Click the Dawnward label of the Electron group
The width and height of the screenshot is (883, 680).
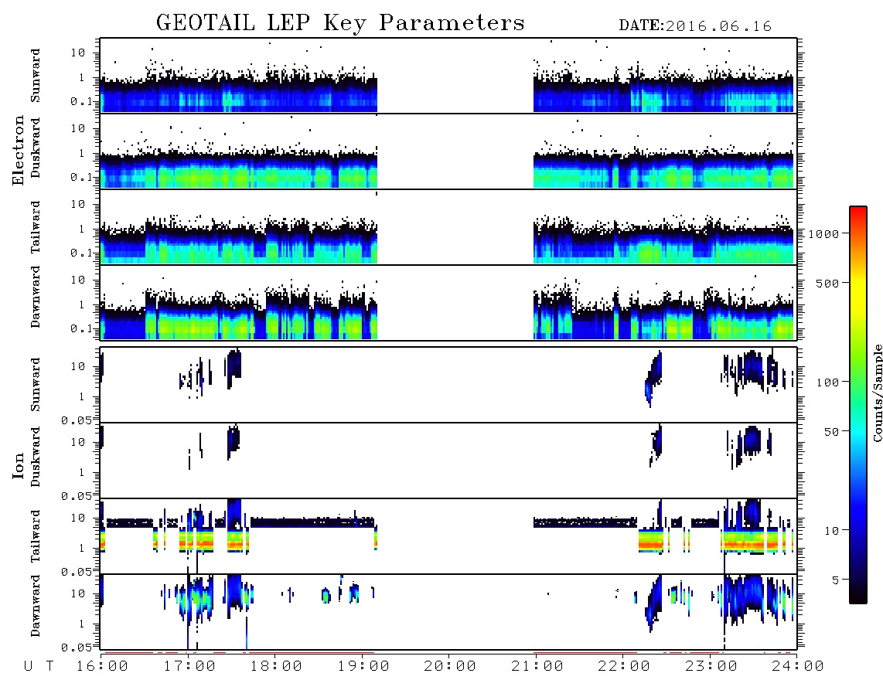pyautogui.click(x=36, y=297)
